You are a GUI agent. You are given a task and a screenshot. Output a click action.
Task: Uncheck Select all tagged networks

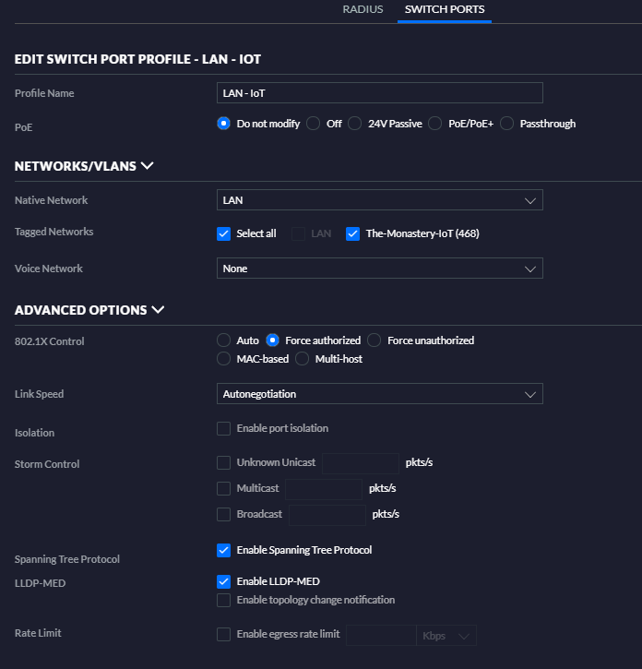223,234
